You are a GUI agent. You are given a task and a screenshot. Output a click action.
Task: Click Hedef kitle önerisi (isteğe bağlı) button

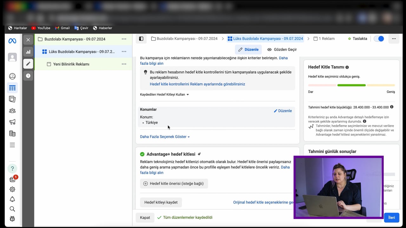(x=174, y=184)
